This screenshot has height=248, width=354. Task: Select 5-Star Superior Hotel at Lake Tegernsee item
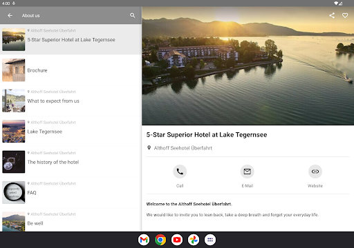[71, 39]
